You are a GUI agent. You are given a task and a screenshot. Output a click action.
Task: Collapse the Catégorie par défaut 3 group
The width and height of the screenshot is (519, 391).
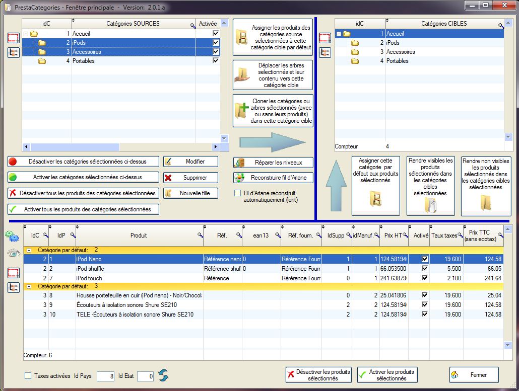tap(29, 286)
